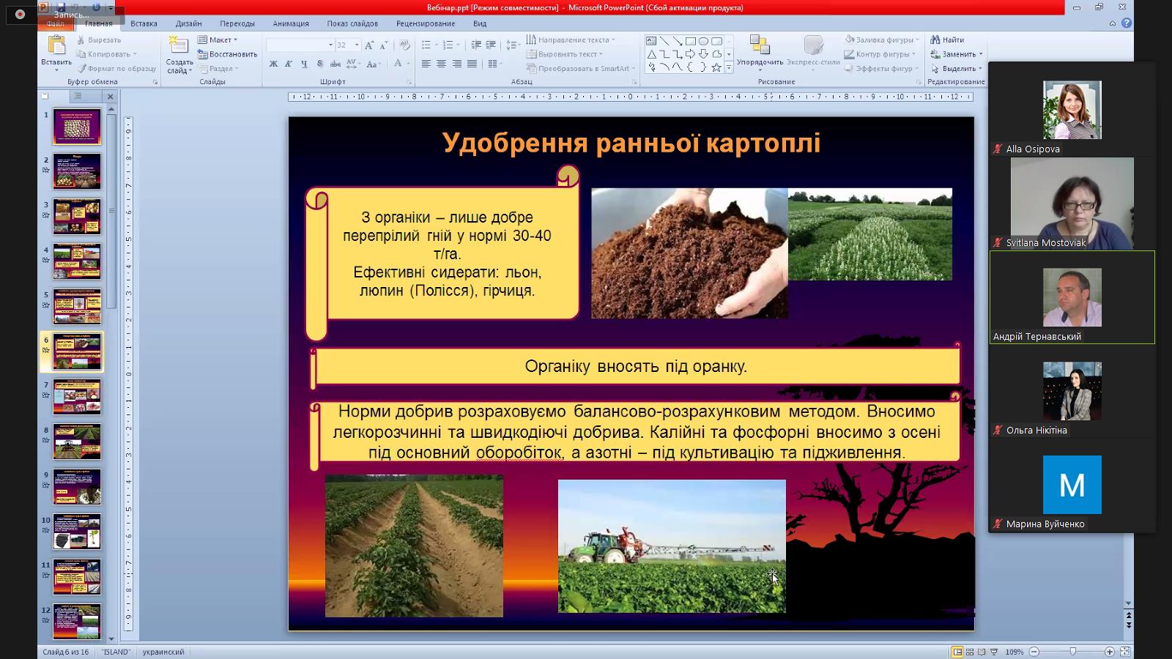Start Slide Show from status bar icon
Screen dimensions: 1172x659
point(994,652)
